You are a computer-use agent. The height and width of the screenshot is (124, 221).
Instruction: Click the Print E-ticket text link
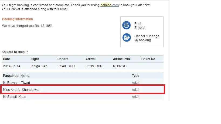(x=140, y=26)
